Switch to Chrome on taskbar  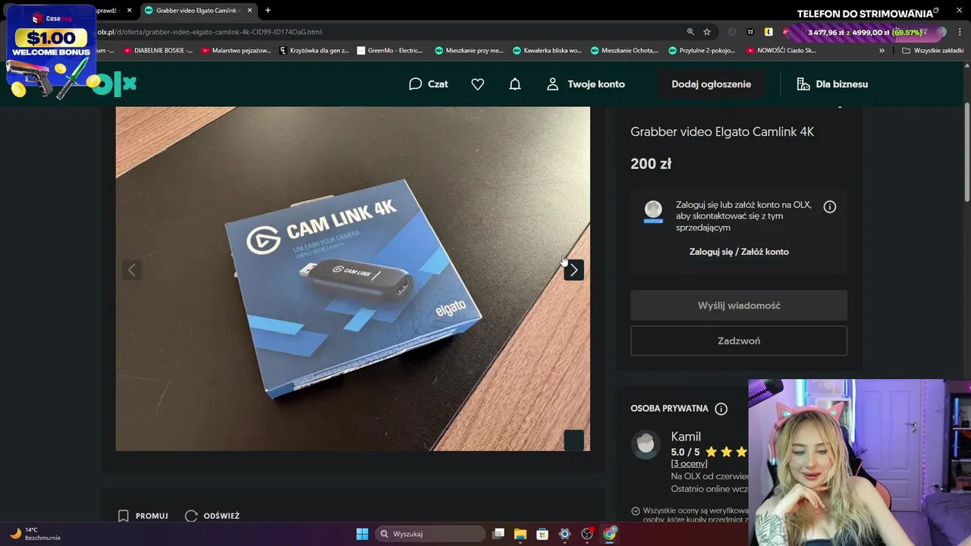609,534
